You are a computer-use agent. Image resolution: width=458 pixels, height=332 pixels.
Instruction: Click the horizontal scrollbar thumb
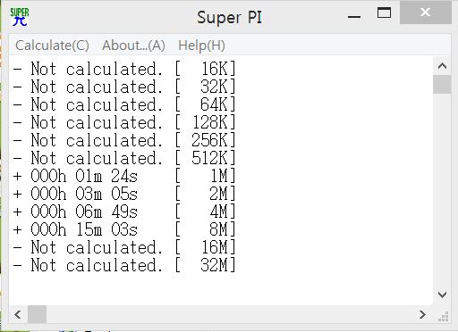[37, 314]
